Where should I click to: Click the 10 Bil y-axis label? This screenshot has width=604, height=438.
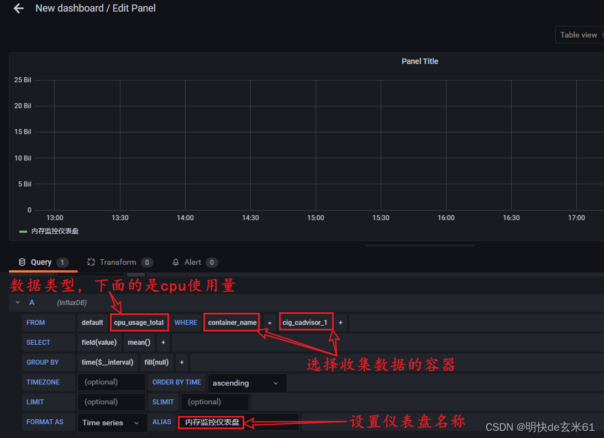tap(23, 158)
